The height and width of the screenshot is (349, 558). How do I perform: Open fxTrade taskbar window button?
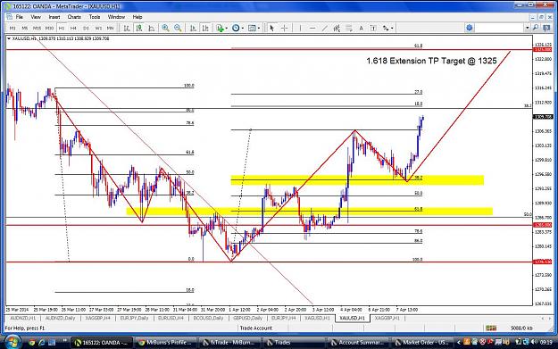(x=229, y=343)
